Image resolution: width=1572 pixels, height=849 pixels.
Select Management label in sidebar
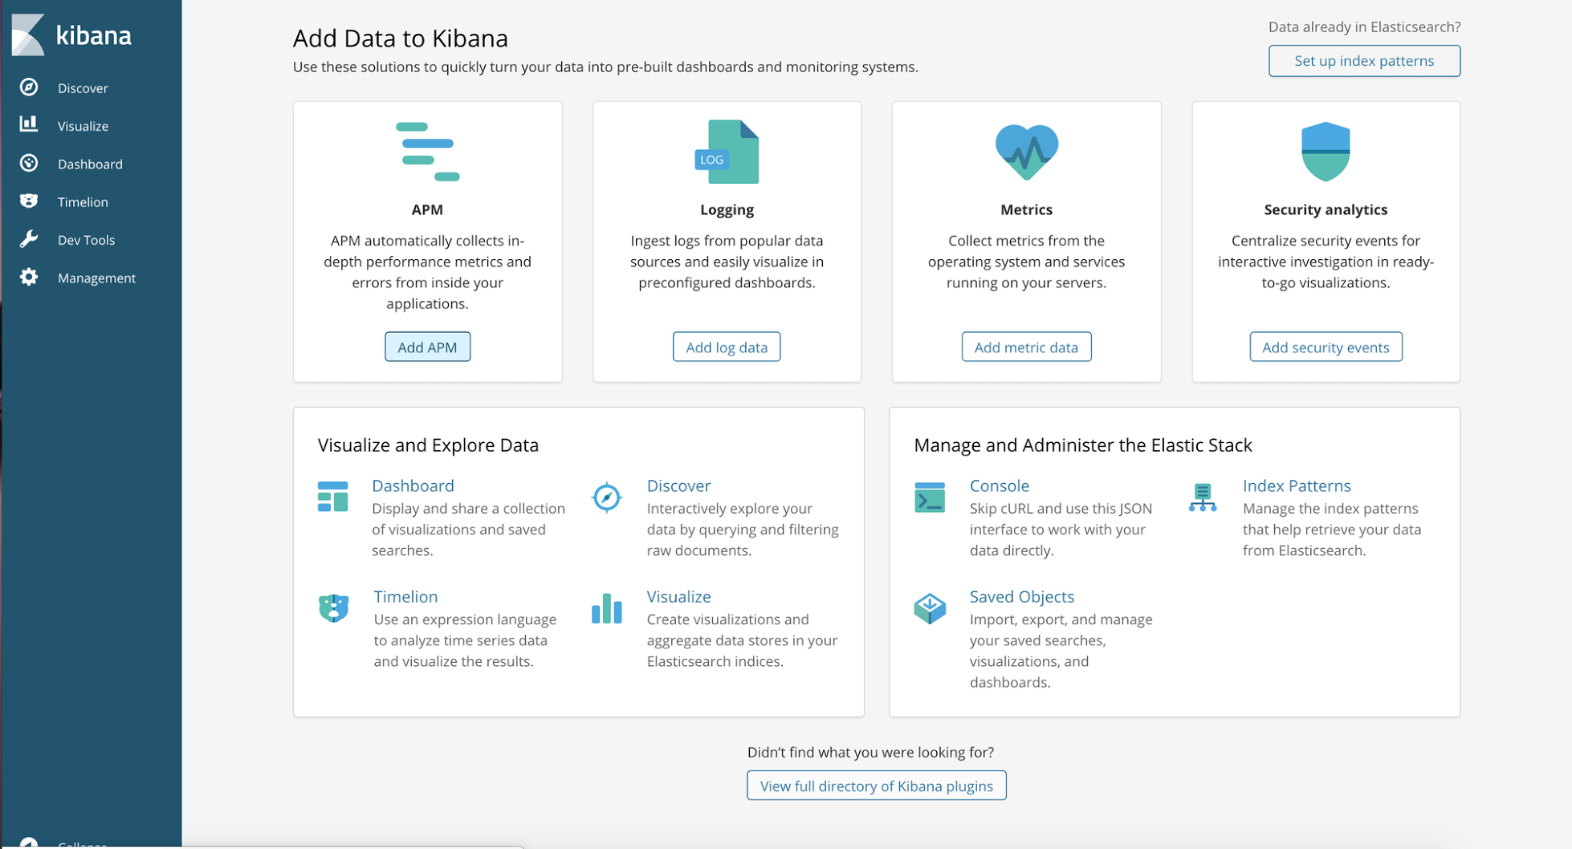point(96,278)
